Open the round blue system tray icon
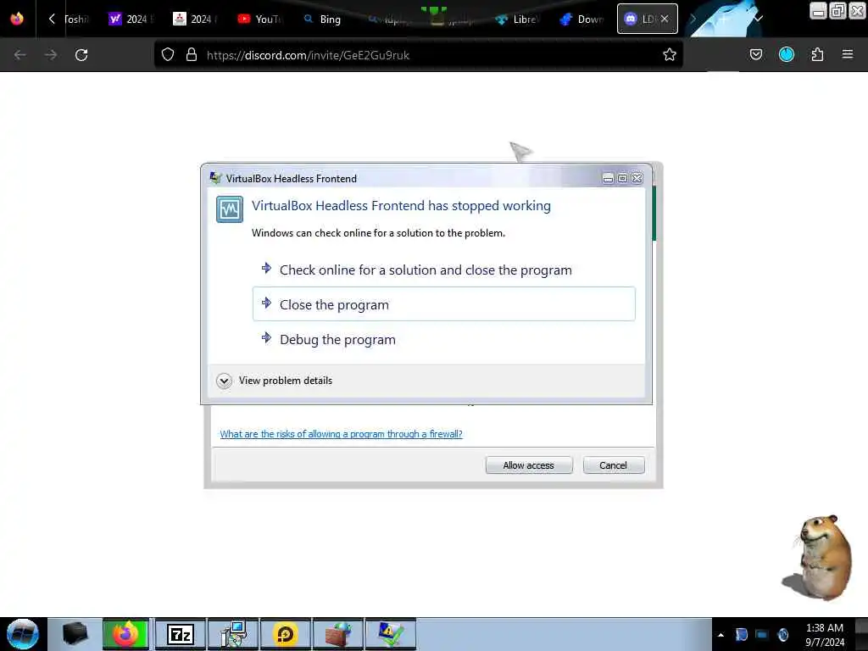 [x=782, y=635]
